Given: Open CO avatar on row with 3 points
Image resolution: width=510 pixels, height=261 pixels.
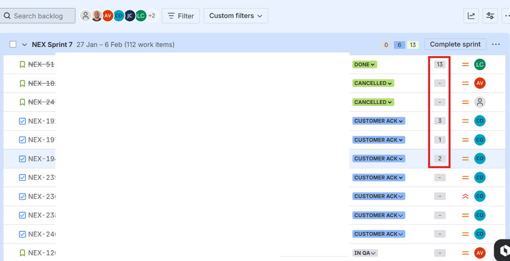Looking at the screenshot, I should 480,121.
